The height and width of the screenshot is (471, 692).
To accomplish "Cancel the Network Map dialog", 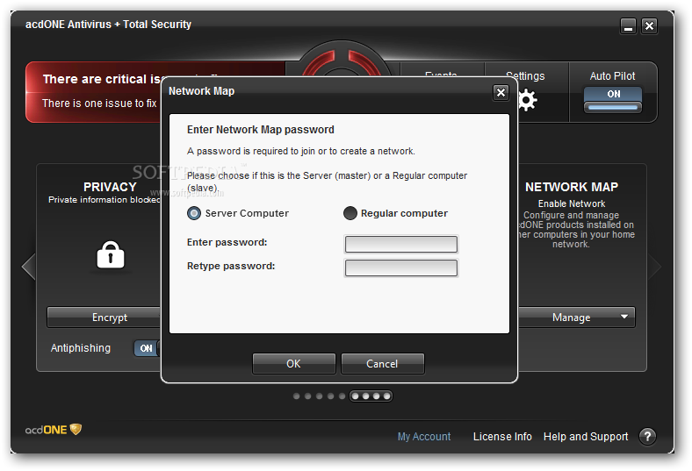I will (x=382, y=363).
